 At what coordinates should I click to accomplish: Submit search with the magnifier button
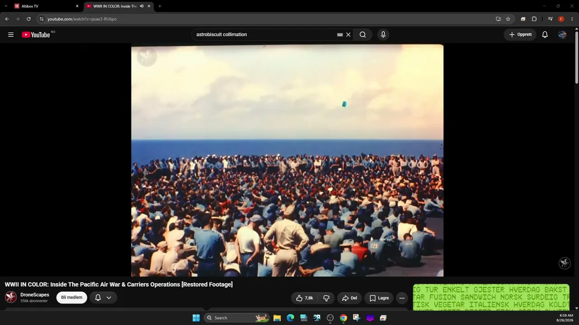click(x=363, y=35)
